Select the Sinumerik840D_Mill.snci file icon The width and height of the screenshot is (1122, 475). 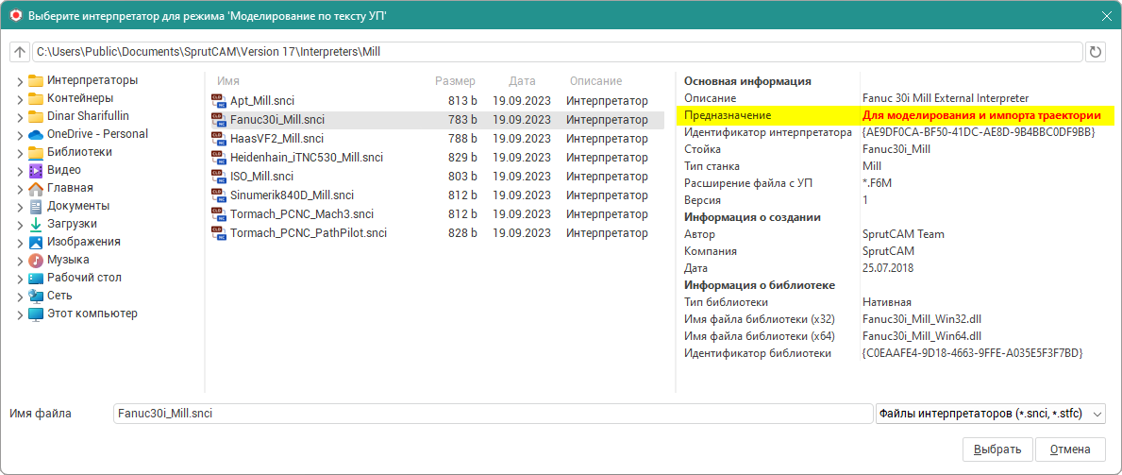click(x=218, y=195)
